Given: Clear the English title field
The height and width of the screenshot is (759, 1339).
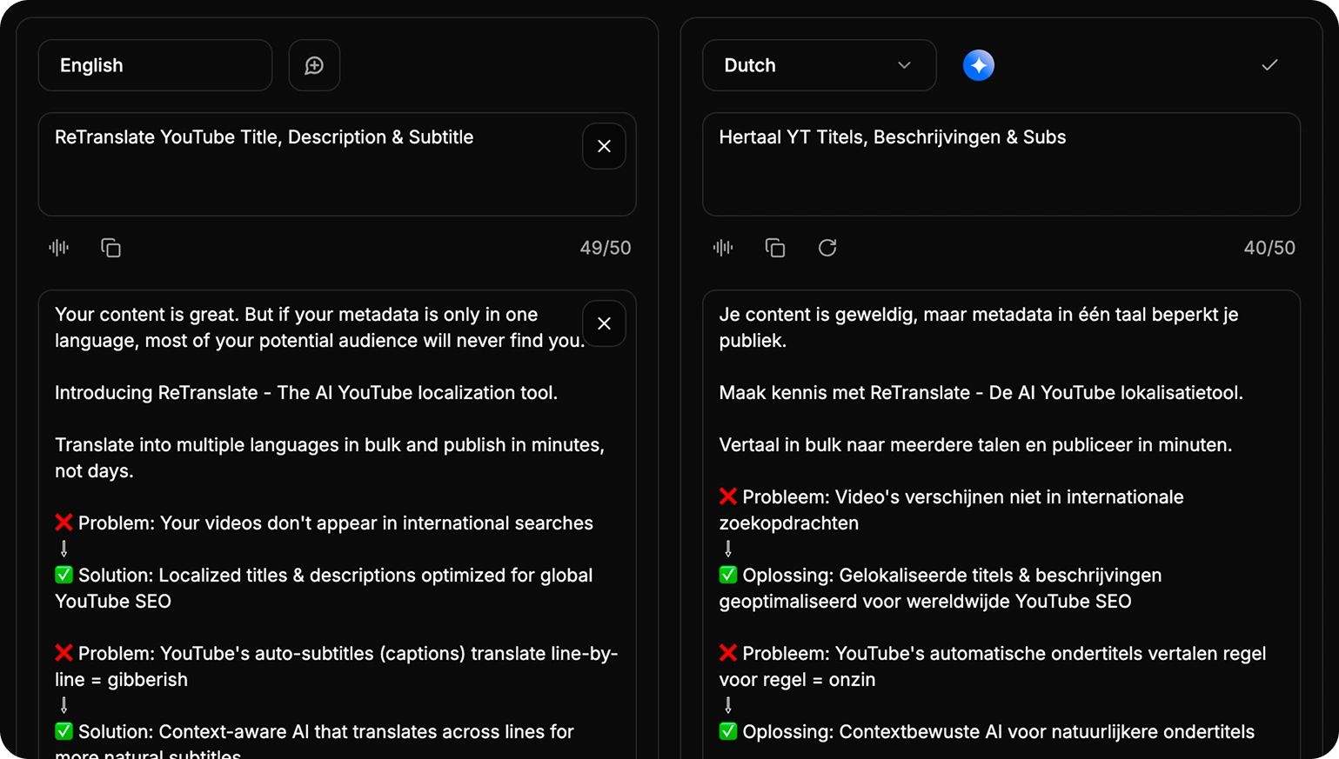Looking at the screenshot, I should (604, 146).
